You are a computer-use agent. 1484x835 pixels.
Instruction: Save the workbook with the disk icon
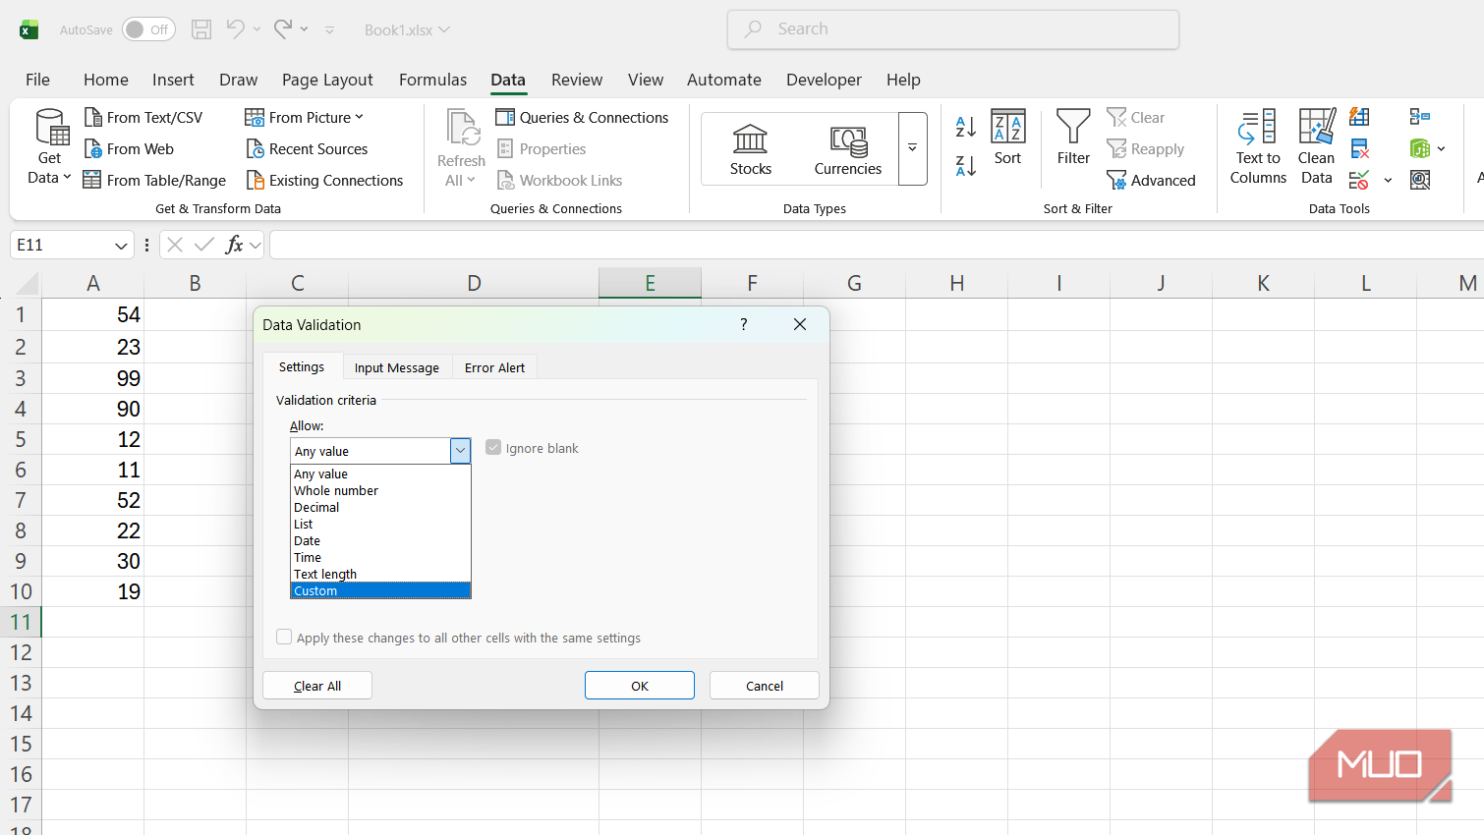pyautogui.click(x=201, y=29)
